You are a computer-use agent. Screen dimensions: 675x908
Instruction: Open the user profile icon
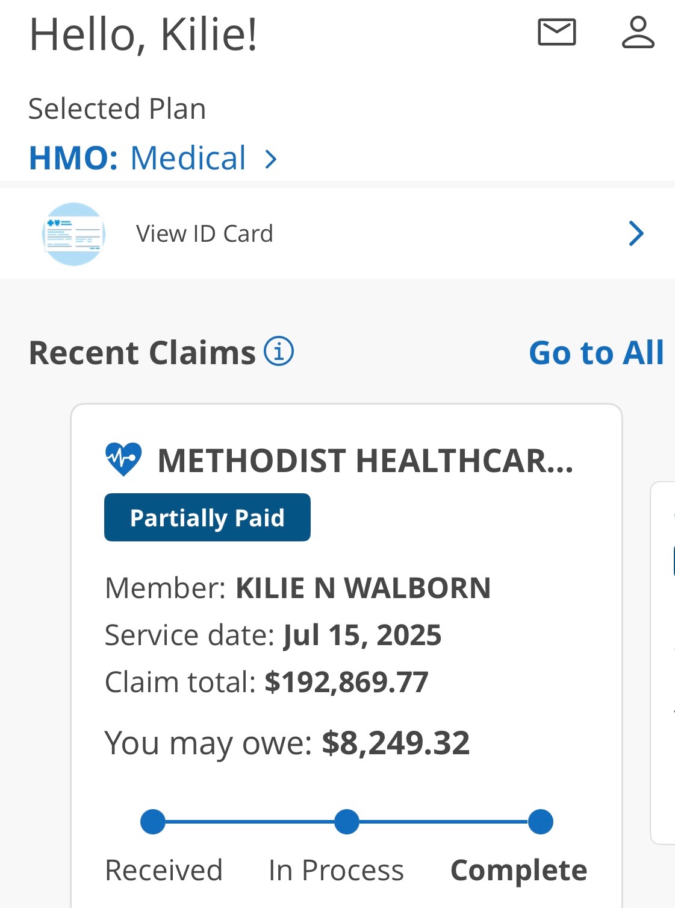click(x=638, y=32)
